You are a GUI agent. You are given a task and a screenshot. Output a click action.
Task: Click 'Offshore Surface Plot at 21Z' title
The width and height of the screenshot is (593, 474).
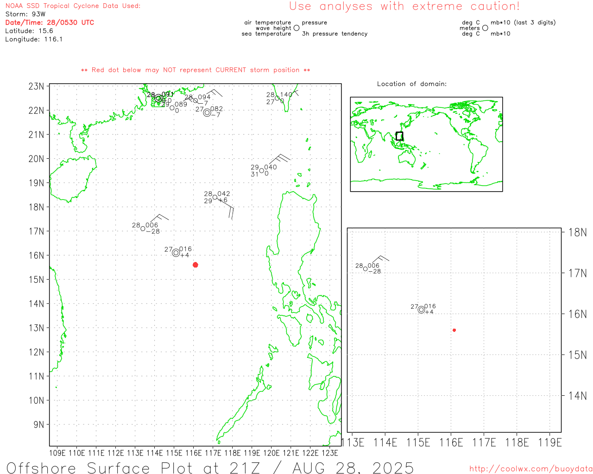[133, 468]
